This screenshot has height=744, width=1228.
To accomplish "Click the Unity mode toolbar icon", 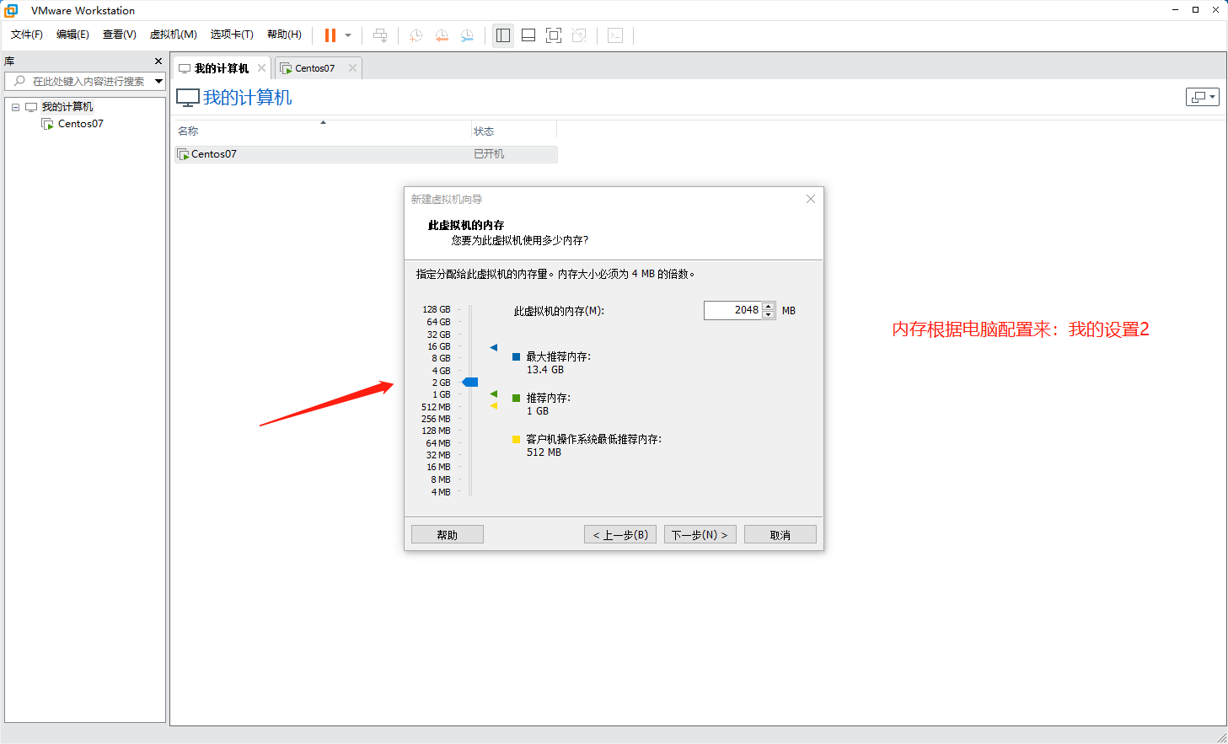I will [579, 35].
